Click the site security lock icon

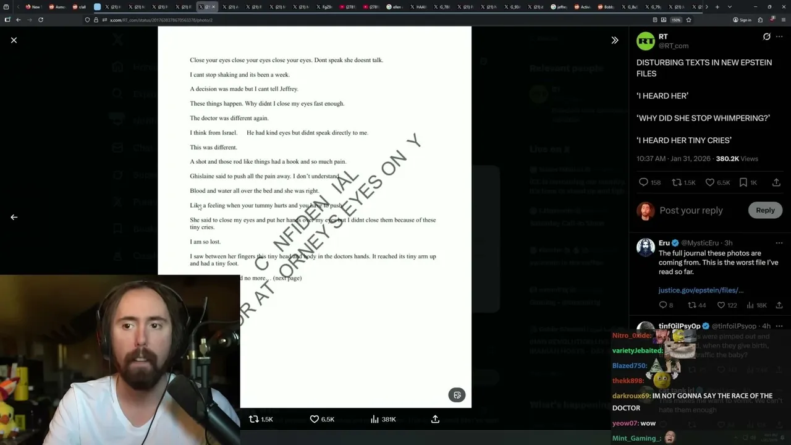click(96, 20)
